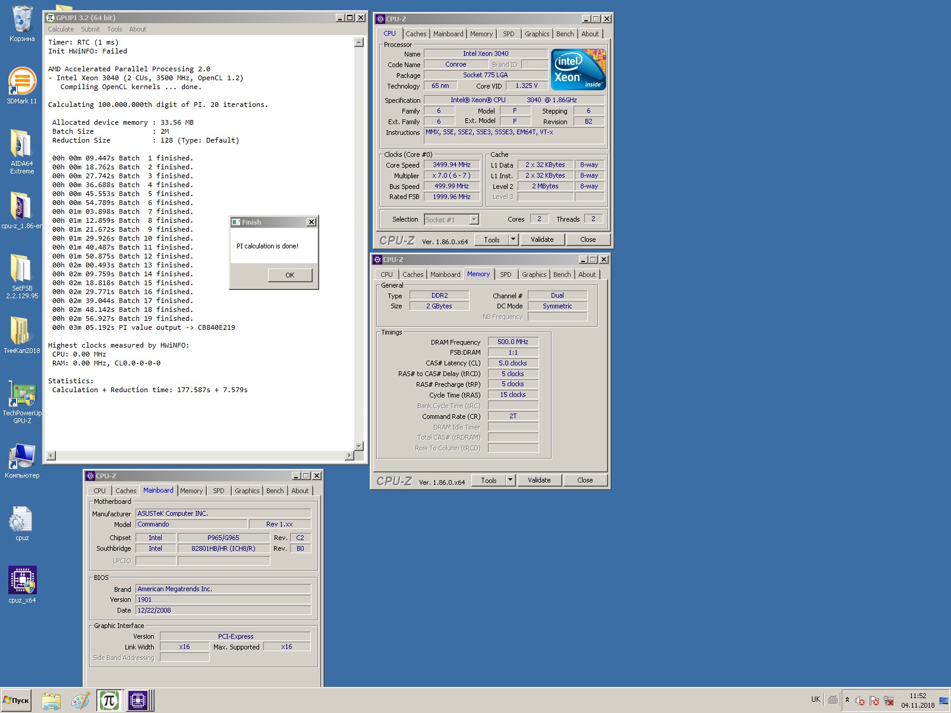Image resolution: width=951 pixels, height=713 pixels.
Task: Click the network disconnected tray icon
Action: point(889,701)
